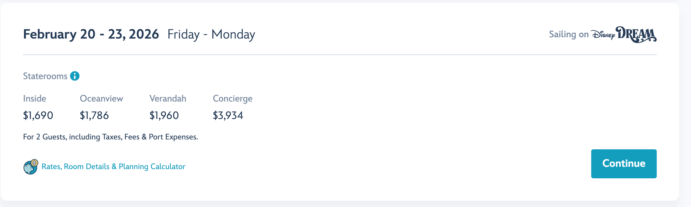Select the Concierge stateroom label
The width and height of the screenshot is (691, 207).
233,99
